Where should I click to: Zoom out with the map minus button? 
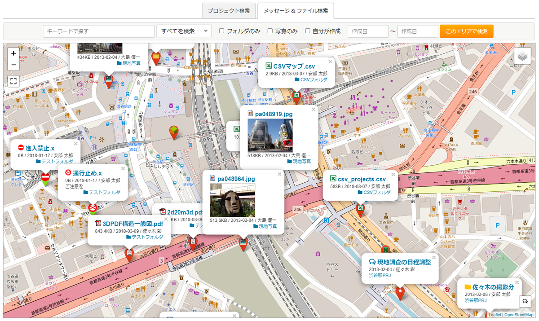[x=13, y=65]
